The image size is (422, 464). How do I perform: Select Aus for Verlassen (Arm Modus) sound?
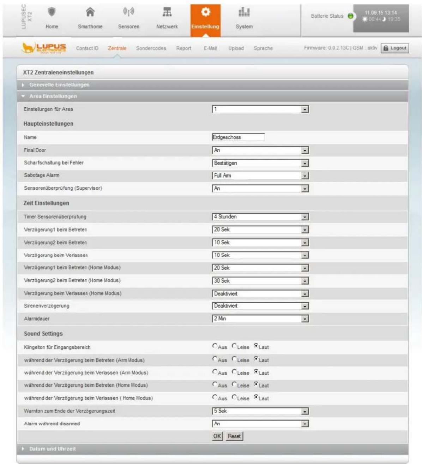[215, 371]
